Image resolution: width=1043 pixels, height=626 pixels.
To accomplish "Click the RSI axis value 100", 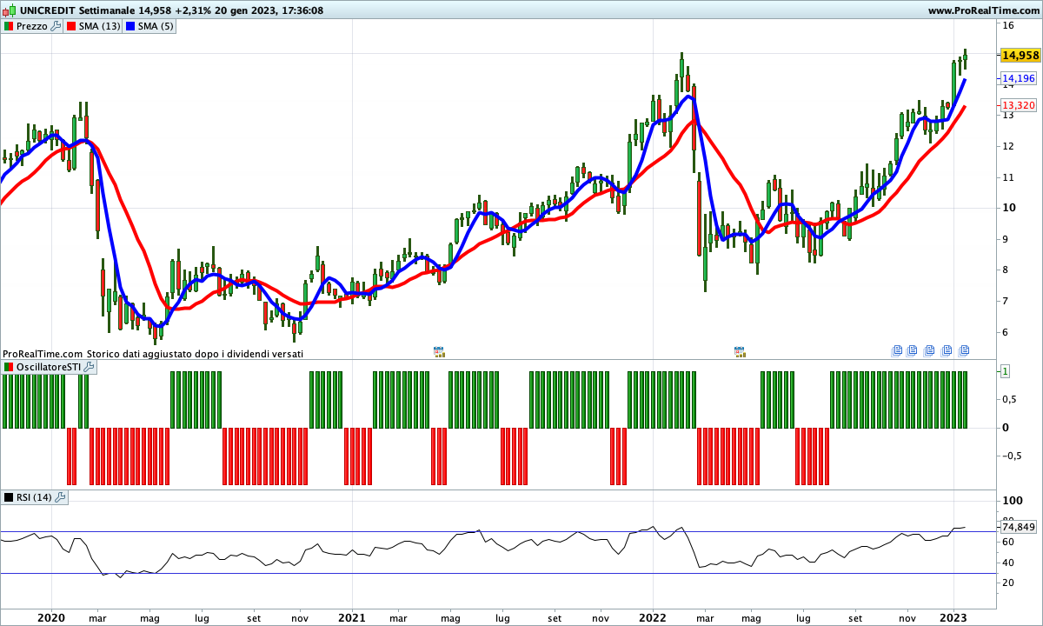I will [x=1012, y=501].
